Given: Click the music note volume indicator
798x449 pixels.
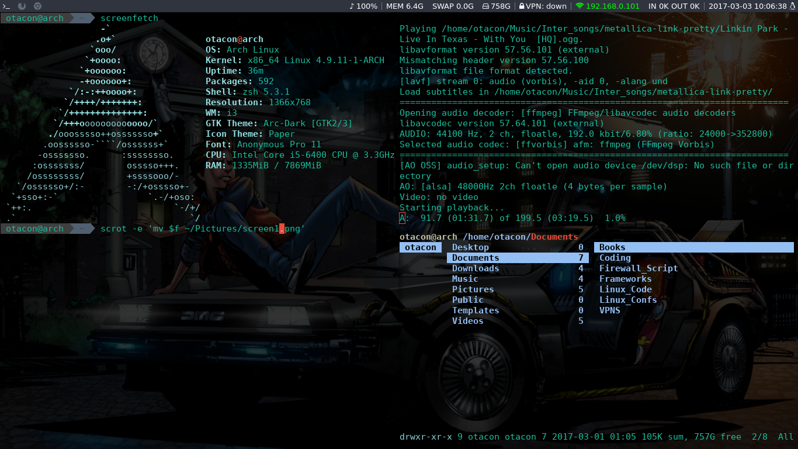Looking at the screenshot, I should pos(352,6).
